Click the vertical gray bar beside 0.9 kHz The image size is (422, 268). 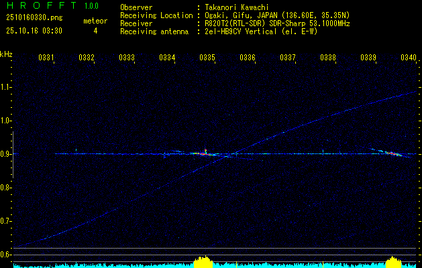click(x=13, y=155)
